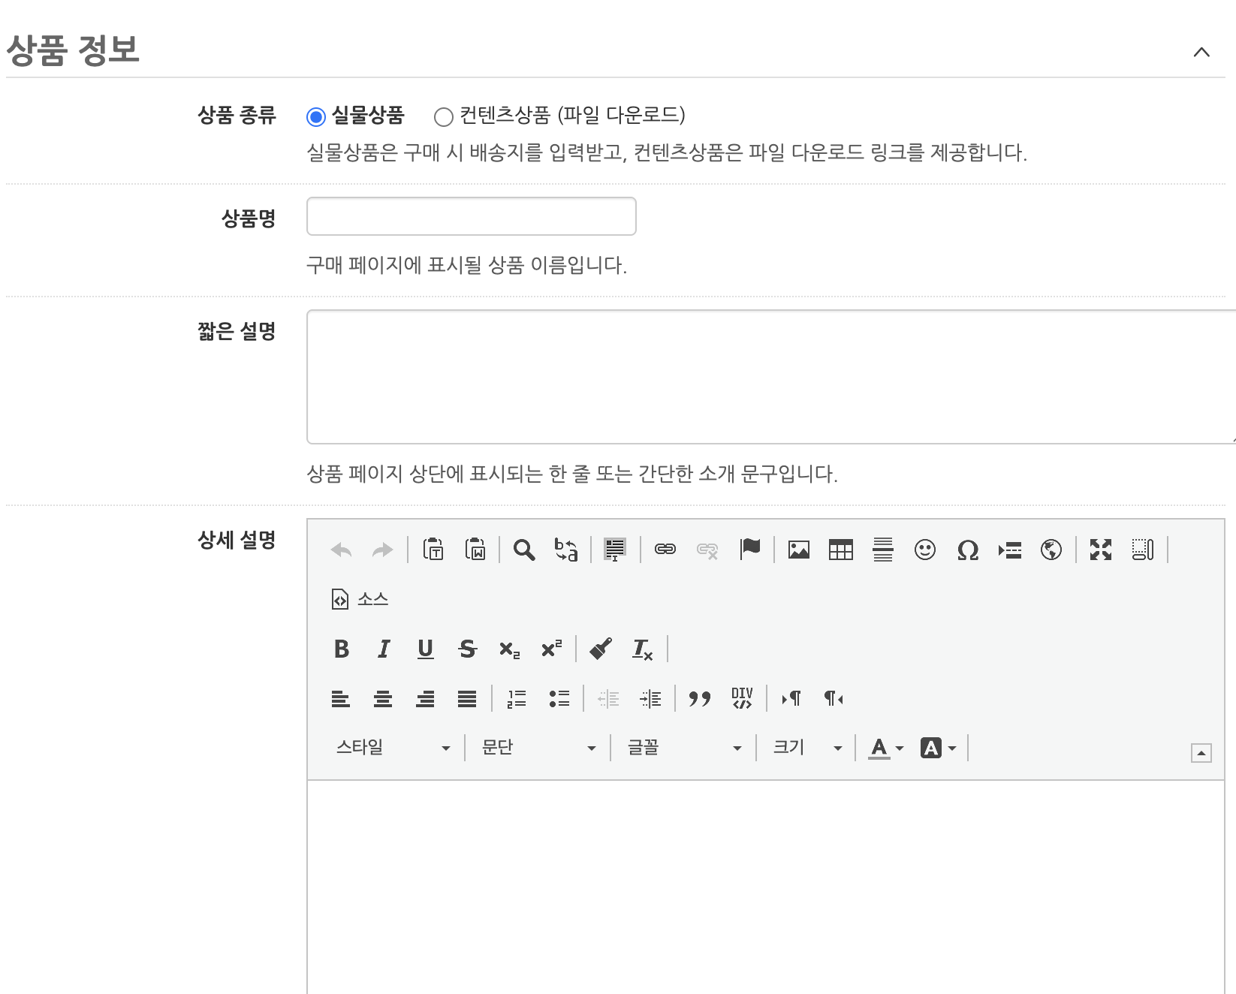Open the smiley emoticon picker

tap(925, 550)
